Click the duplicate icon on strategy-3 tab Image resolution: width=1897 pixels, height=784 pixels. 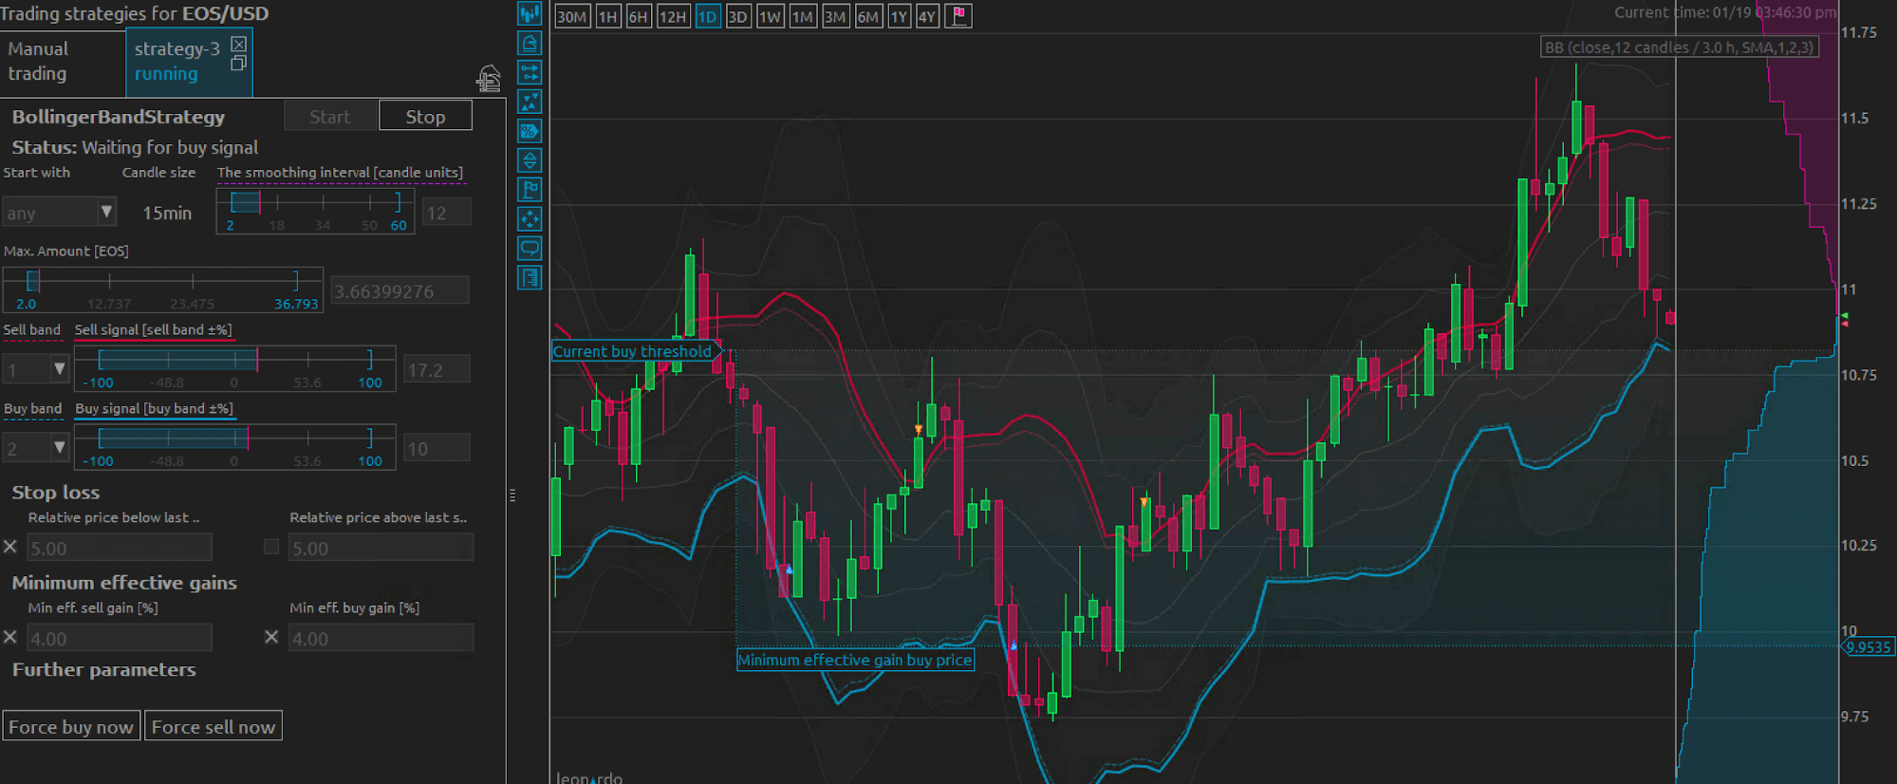(238, 64)
